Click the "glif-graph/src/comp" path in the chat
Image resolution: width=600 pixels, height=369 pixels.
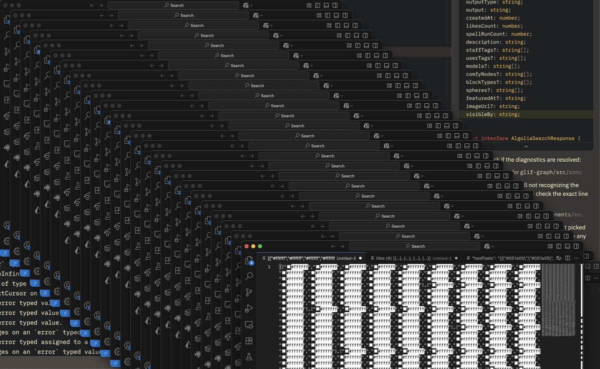click(551, 172)
